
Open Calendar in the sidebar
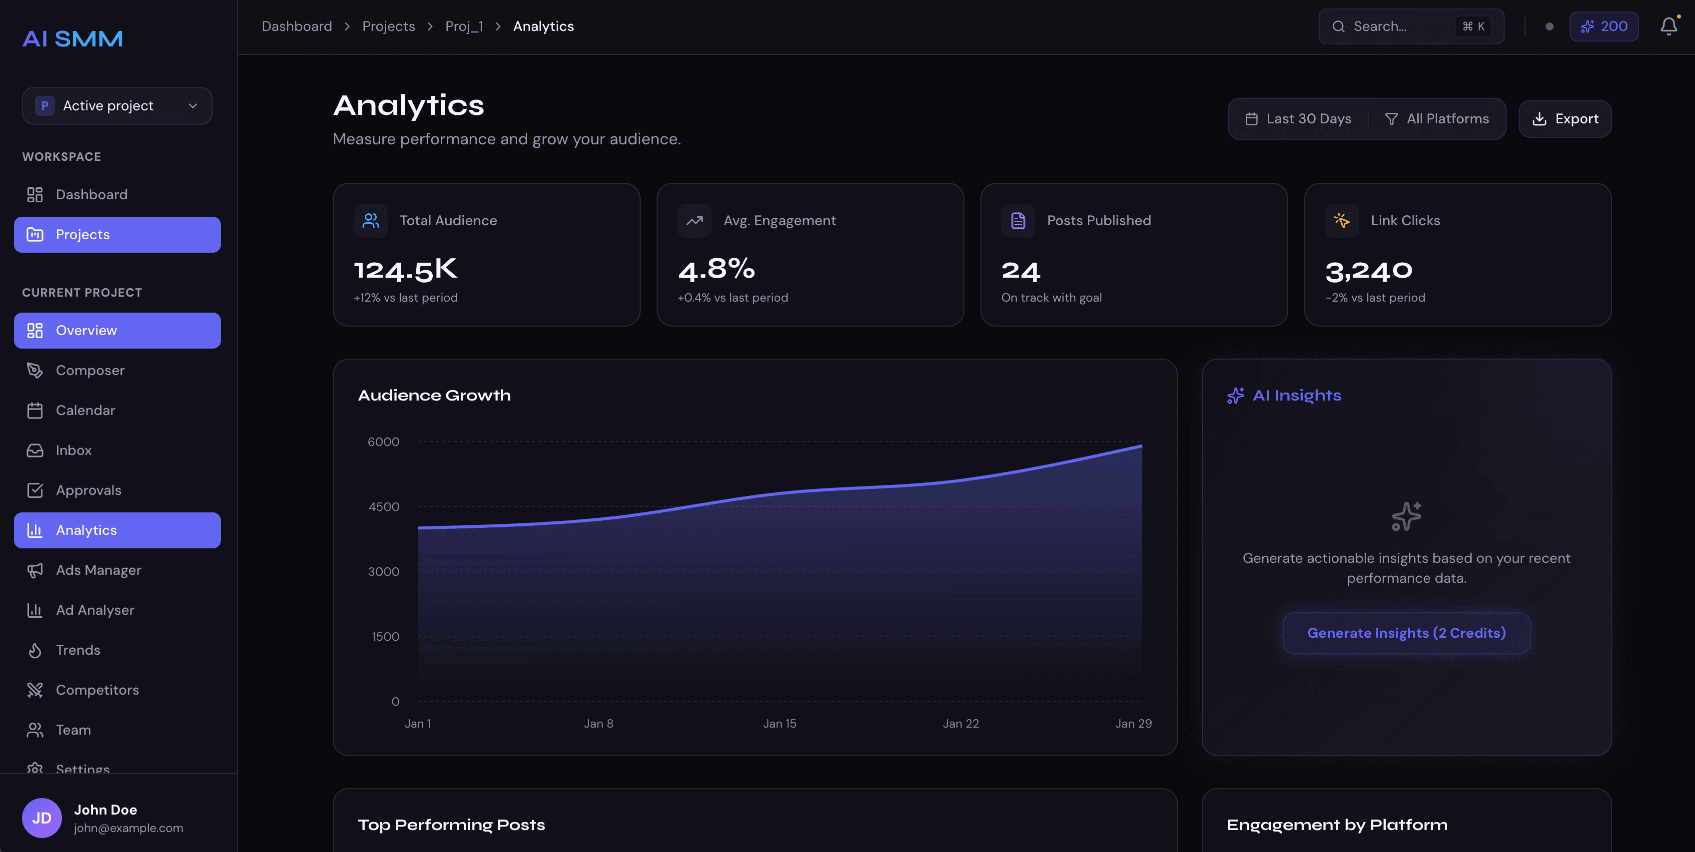coord(117,410)
